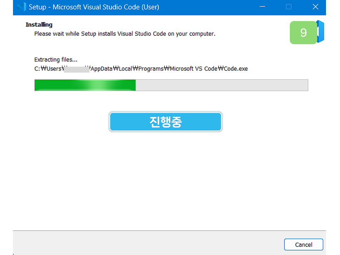The image size is (340, 255).
Task: Click the 'Installing' heading
Action: point(39,25)
